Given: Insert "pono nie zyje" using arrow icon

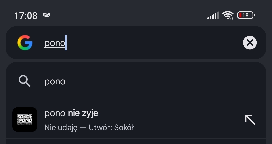Looking at the screenshot, I should coord(250,120).
